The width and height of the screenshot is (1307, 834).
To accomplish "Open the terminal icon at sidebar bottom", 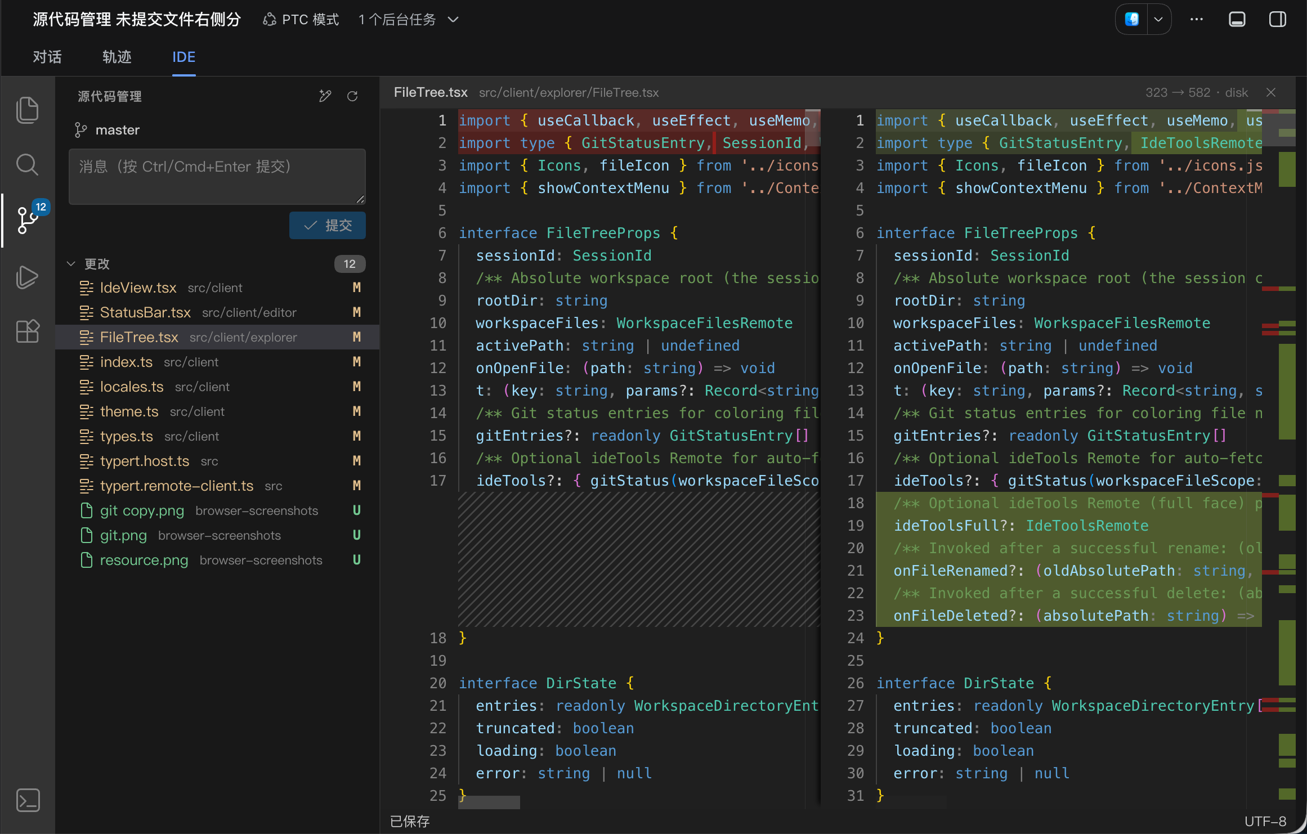I will (28, 800).
